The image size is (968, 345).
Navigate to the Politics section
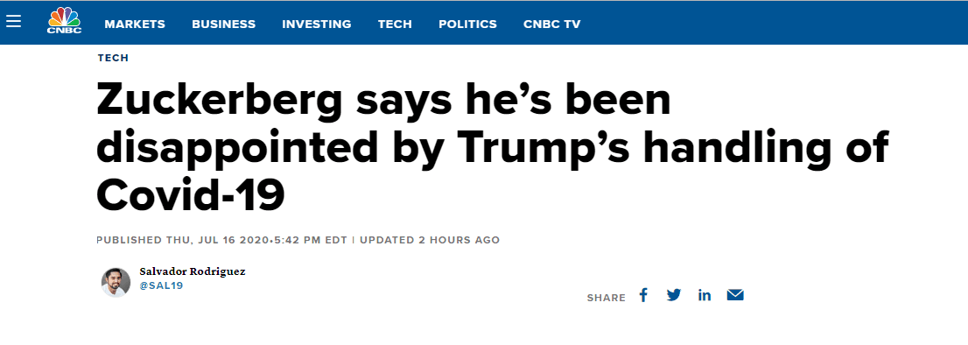(467, 24)
